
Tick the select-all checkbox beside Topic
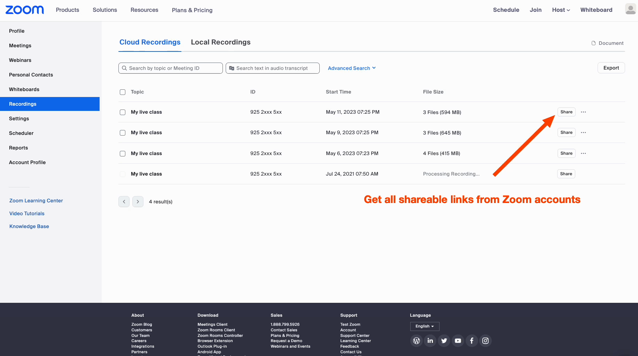pos(123,92)
